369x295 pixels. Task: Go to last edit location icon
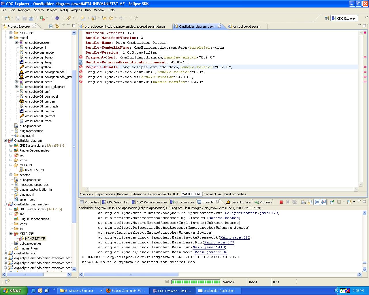104,18
